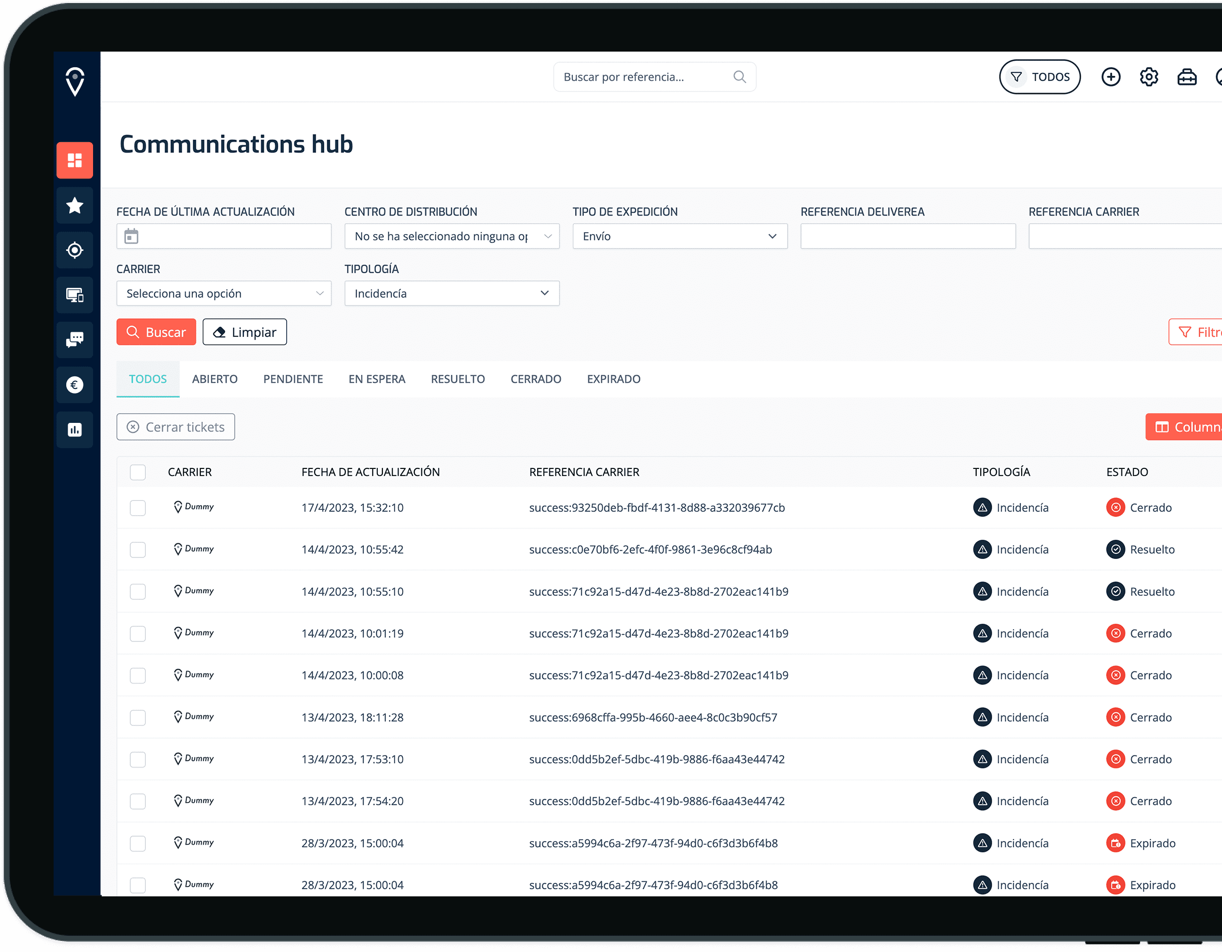
Task: Switch to the TODOS tab
Action: coord(148,379)
